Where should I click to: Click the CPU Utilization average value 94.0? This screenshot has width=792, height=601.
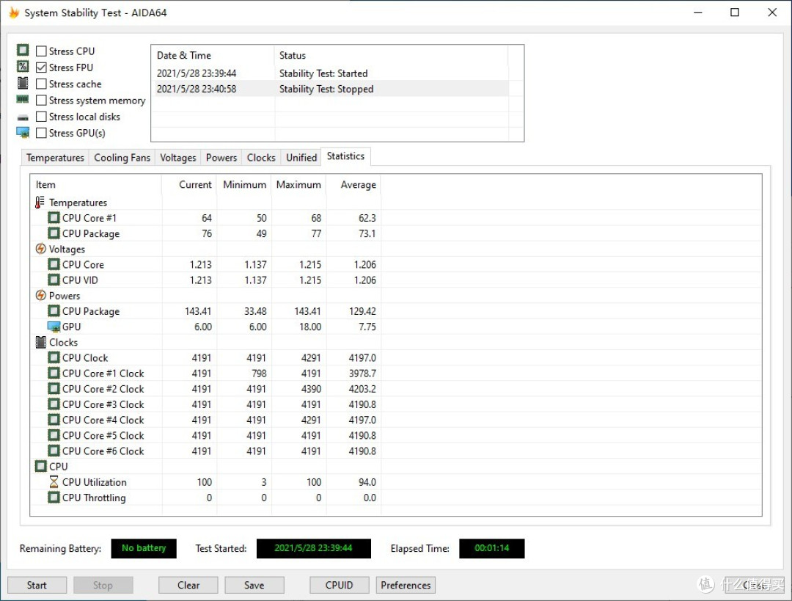click(x=367, y=482)
